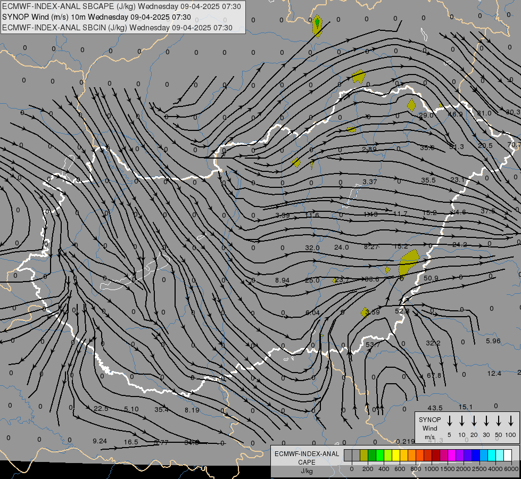Click the 10 m/s wind arrow in the legend
Image resolution: width=521 pixels, height=479 pixels.
pyautogui.click(x=462, y=421)
